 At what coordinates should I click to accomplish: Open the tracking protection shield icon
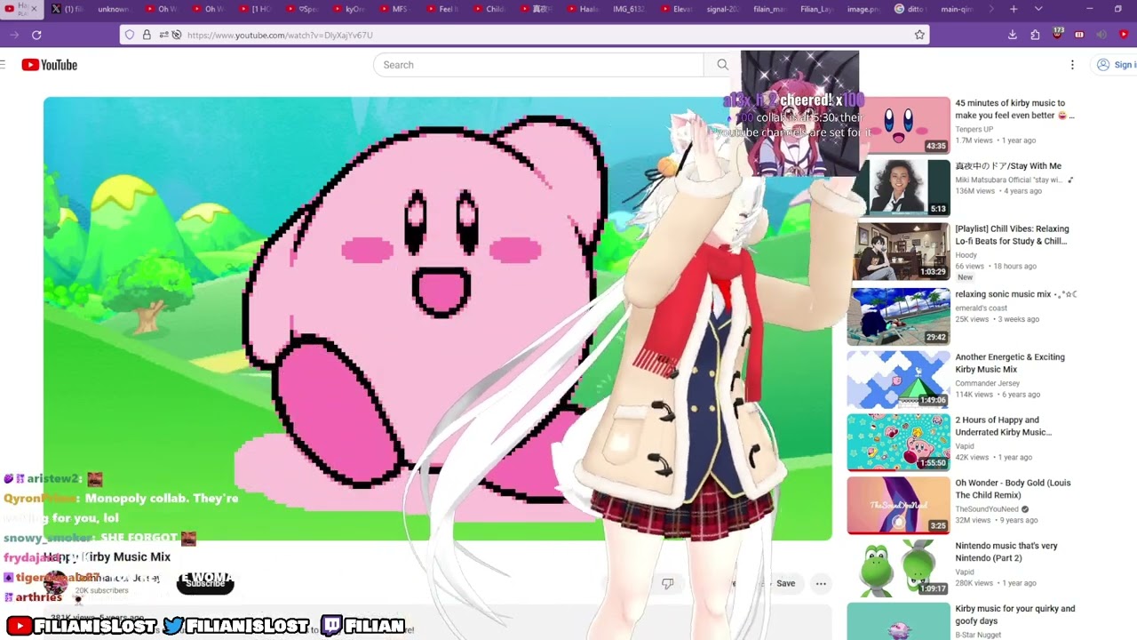130,35
